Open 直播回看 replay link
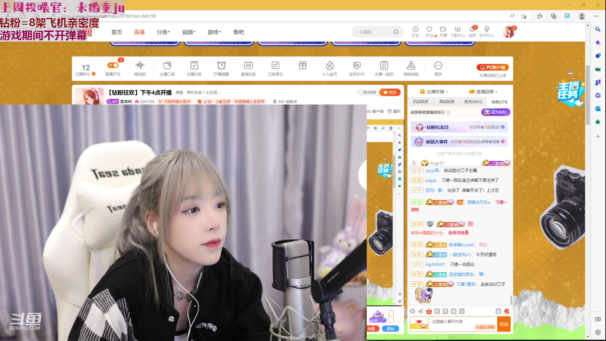 (483, 92)
